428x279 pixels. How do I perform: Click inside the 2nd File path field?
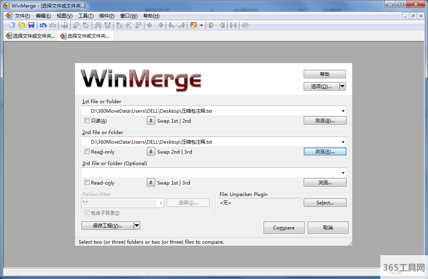210,142
